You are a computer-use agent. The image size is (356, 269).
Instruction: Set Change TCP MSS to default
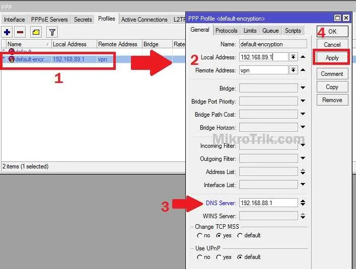coord(240,235)
